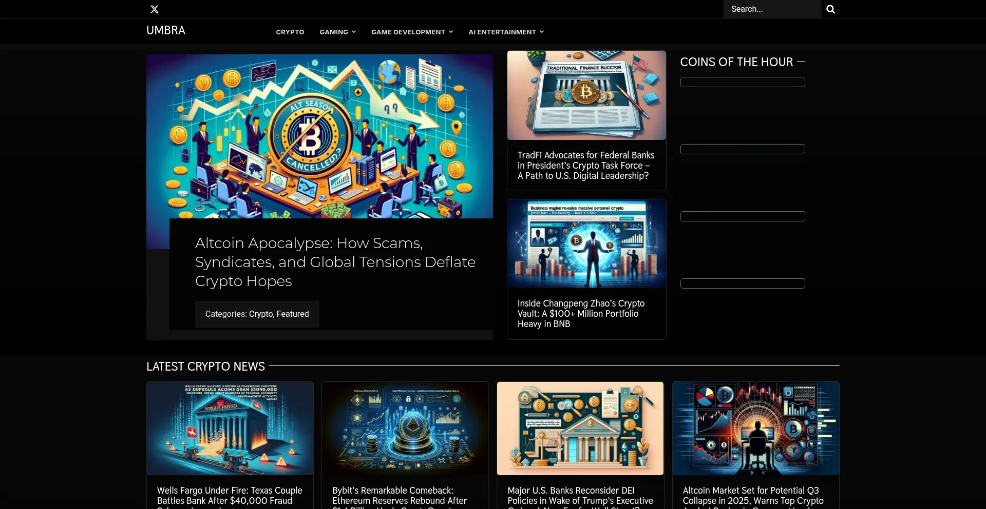Open the TradFi newspaper thumbnail

point(586,95)
